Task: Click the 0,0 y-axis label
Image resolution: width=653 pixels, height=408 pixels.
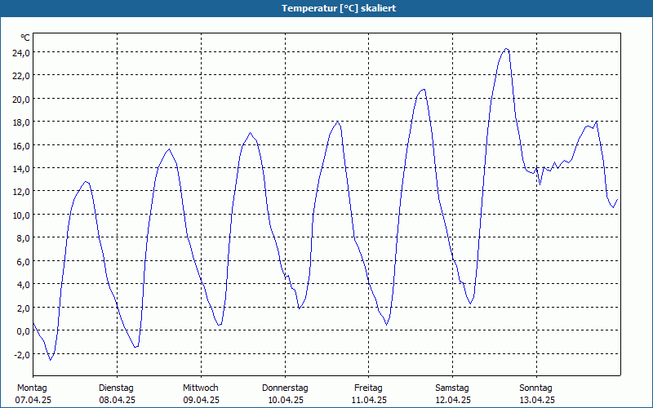Action: tap(23, 331)
